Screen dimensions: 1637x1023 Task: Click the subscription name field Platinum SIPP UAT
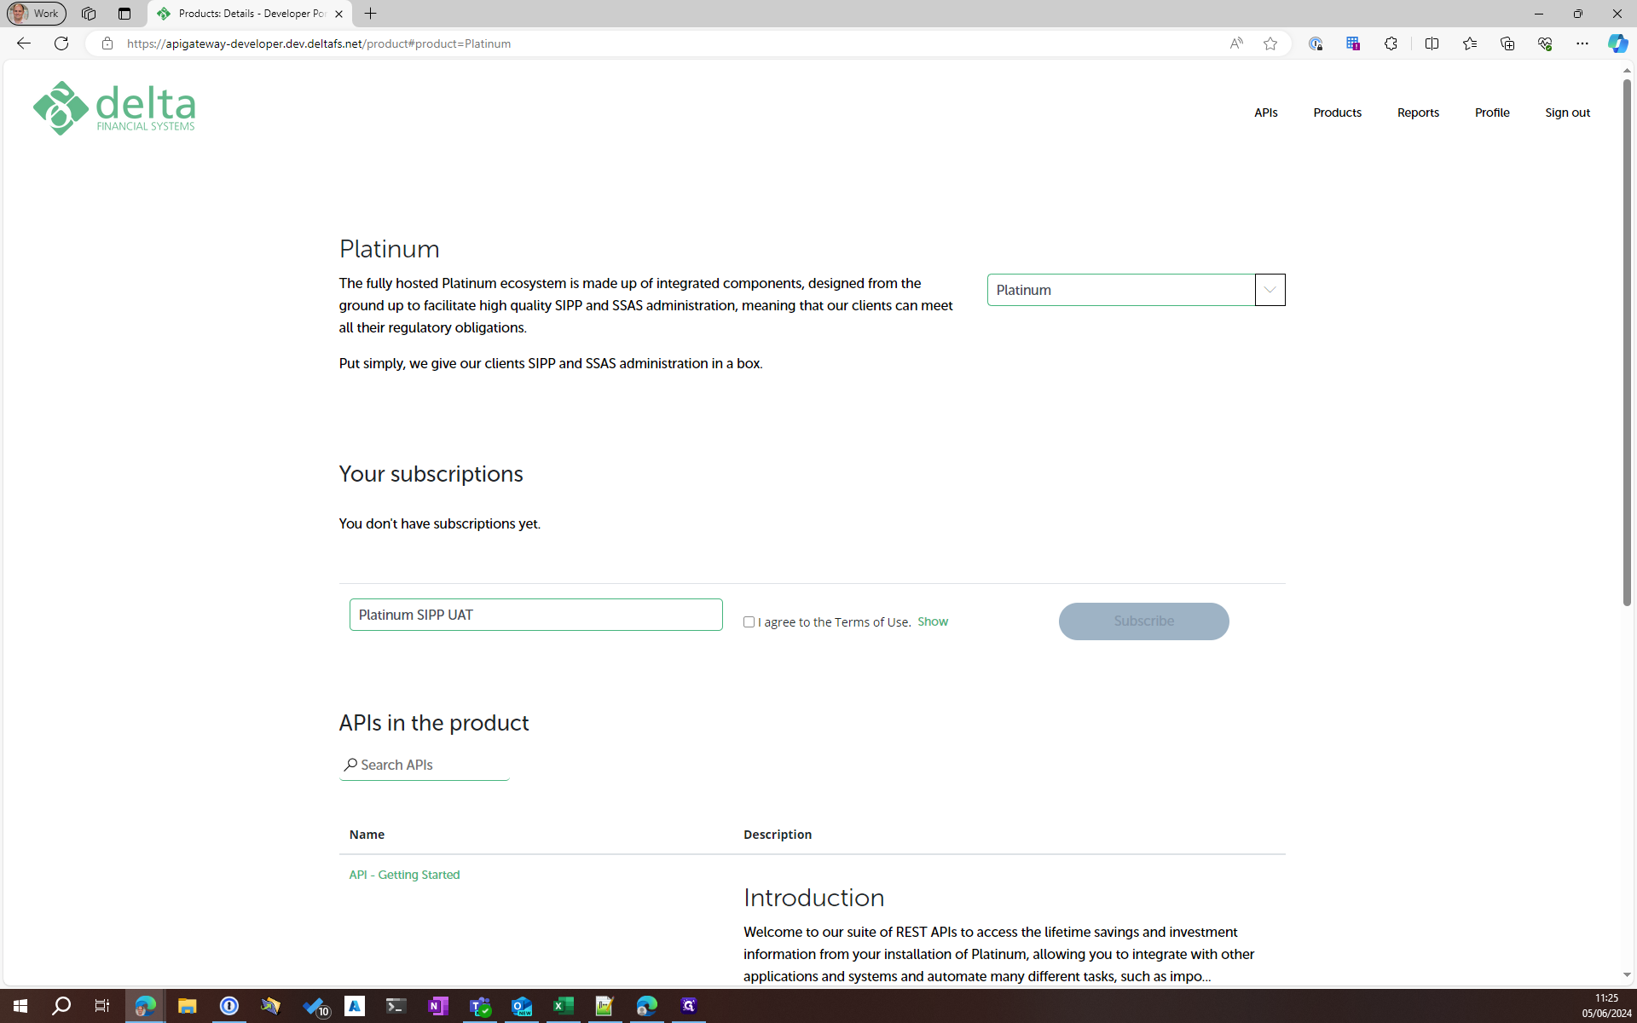[x=535, y=615]
